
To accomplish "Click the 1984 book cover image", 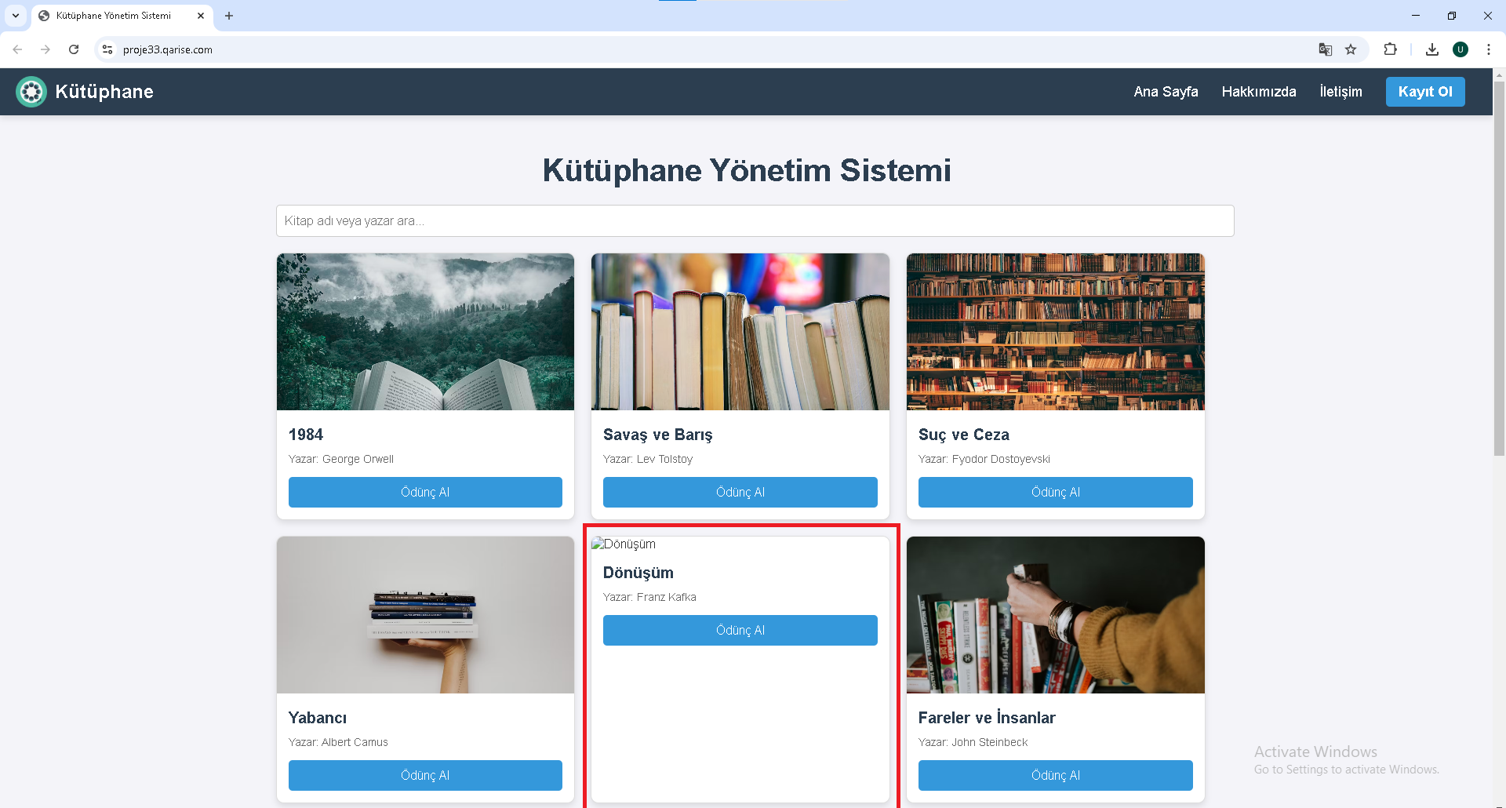I will (x=425, y=332).
